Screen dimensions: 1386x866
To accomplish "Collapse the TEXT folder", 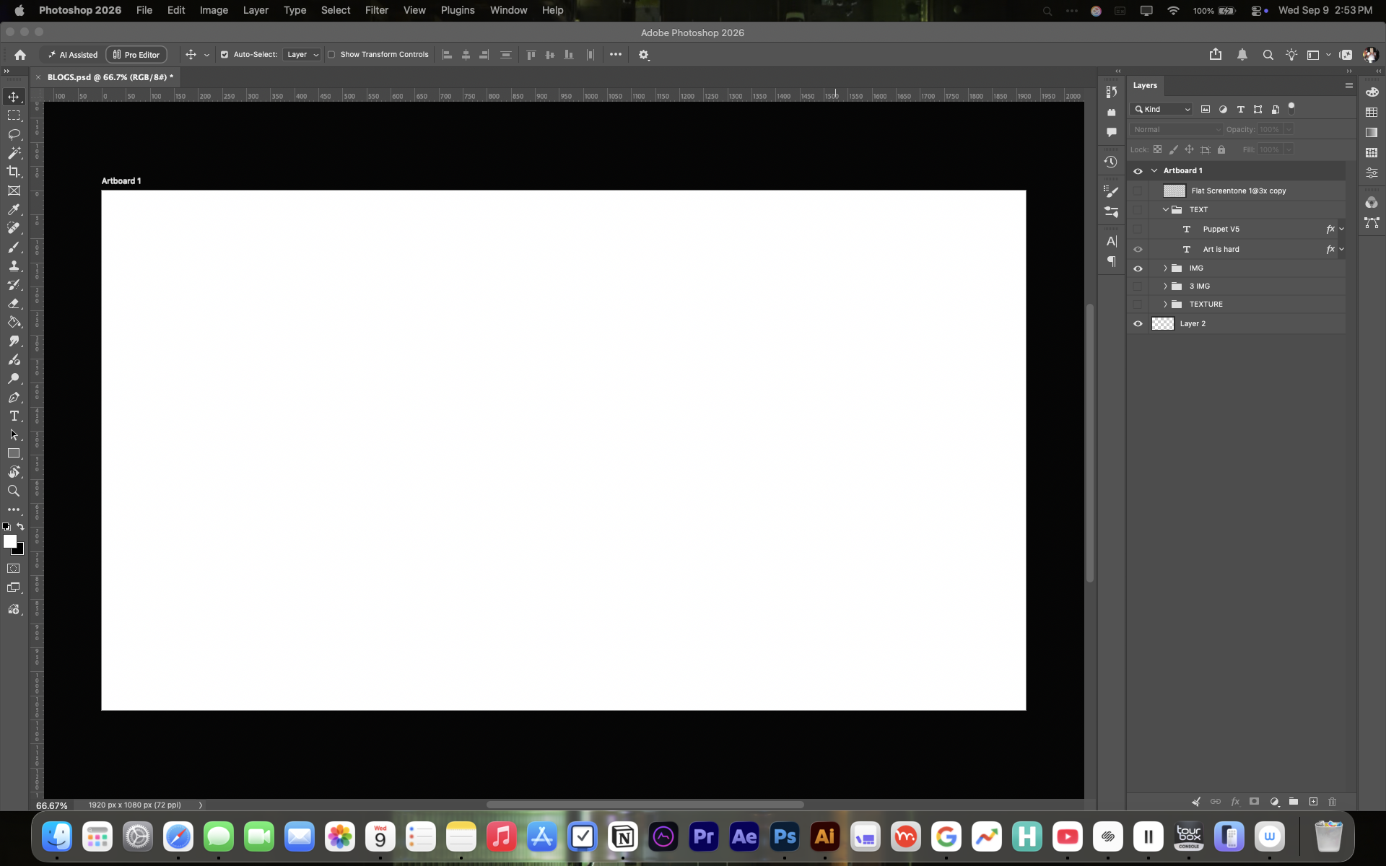I will tap(1165, 210).
